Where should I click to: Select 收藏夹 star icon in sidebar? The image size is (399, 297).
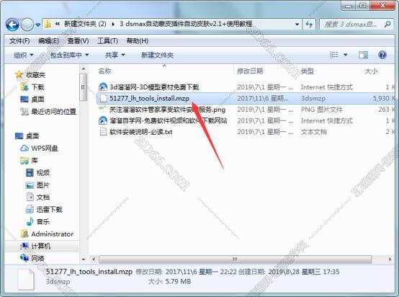click(x=19, y=75)
